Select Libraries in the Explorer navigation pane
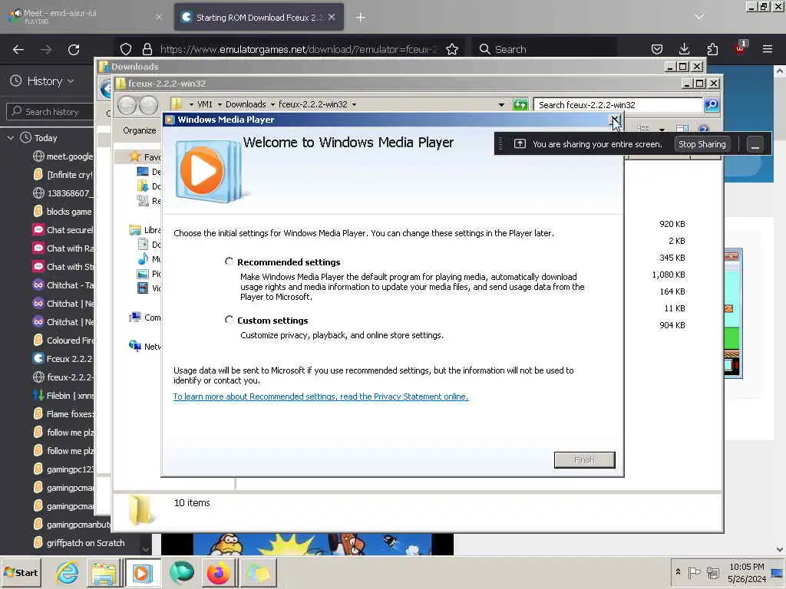 145,230
